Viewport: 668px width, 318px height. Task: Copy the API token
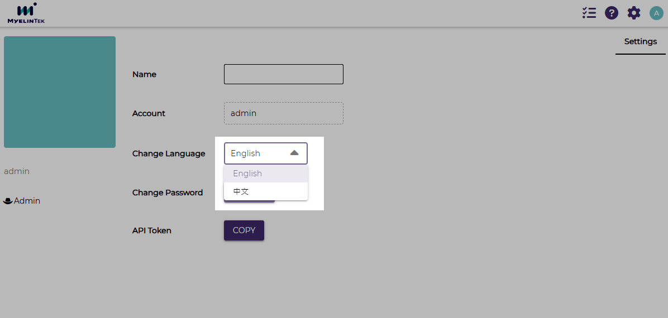[x=244, y=230]
